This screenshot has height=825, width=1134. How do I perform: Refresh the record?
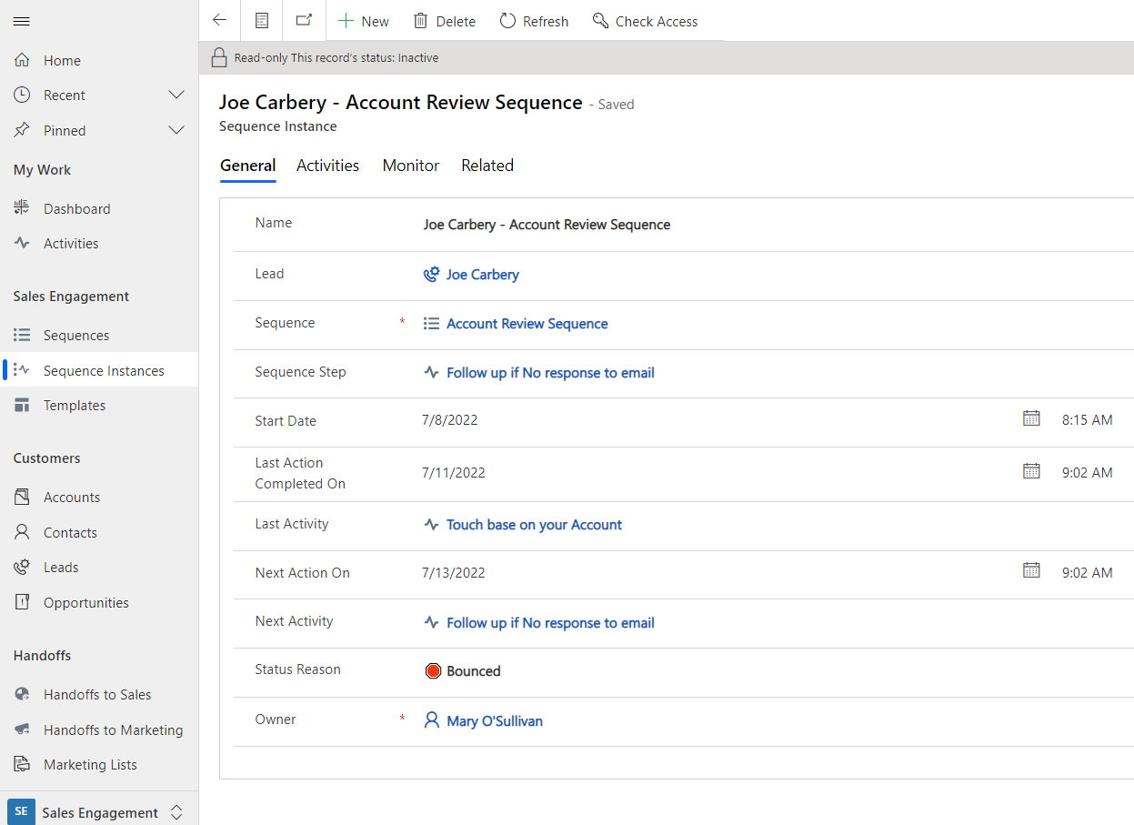click(x=534, y=21)
